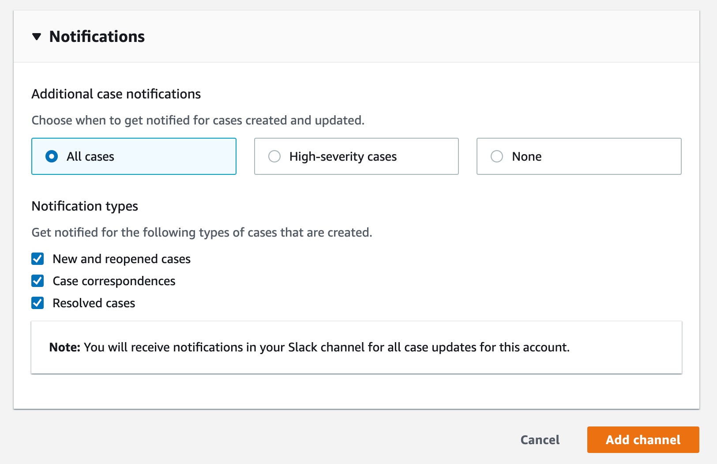This screenshot has height=464, width=717.
Task: Uncheck New and reopened cases checkbox
Action: pyautogui.click(x=38, y=259)
